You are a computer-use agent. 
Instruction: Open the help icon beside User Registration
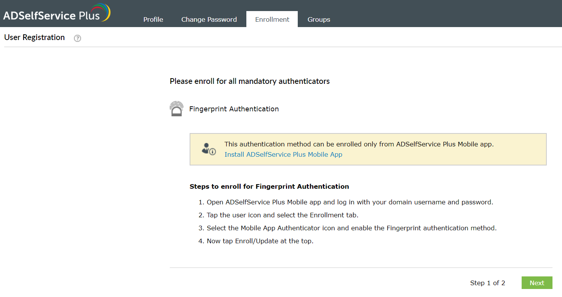[77, 38]
